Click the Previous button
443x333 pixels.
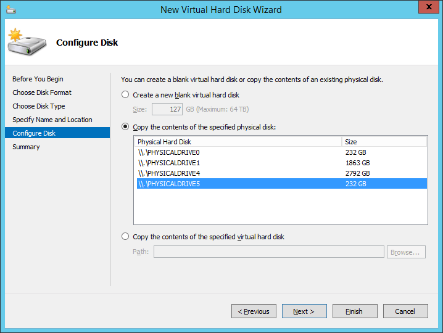254,311
